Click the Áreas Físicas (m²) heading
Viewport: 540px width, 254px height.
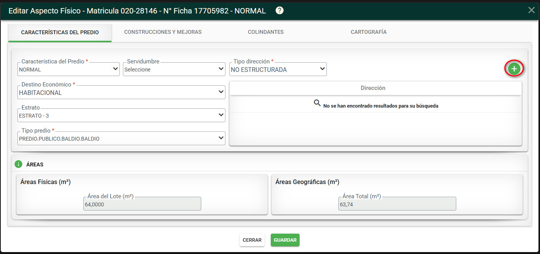pos(45,182)
